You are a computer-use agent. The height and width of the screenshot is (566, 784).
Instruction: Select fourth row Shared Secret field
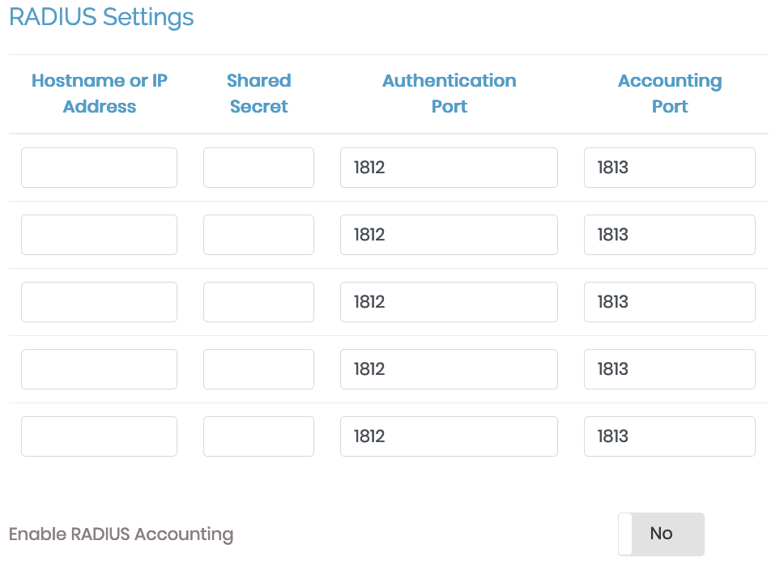point(258,369)
